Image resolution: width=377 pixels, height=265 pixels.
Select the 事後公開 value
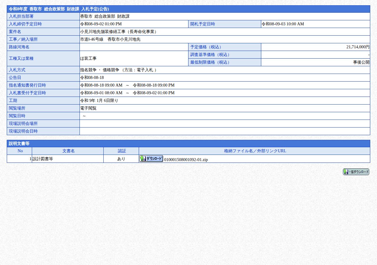(x=361, y=62)
